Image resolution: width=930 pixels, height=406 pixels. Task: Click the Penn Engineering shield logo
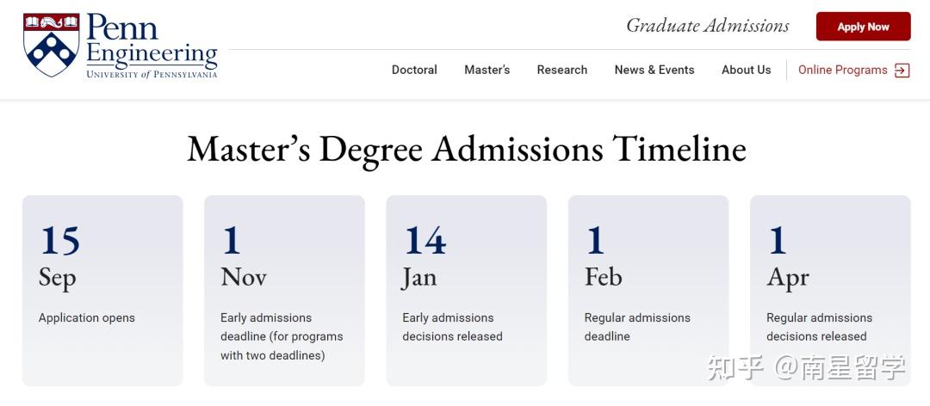[x=52, y=45]
